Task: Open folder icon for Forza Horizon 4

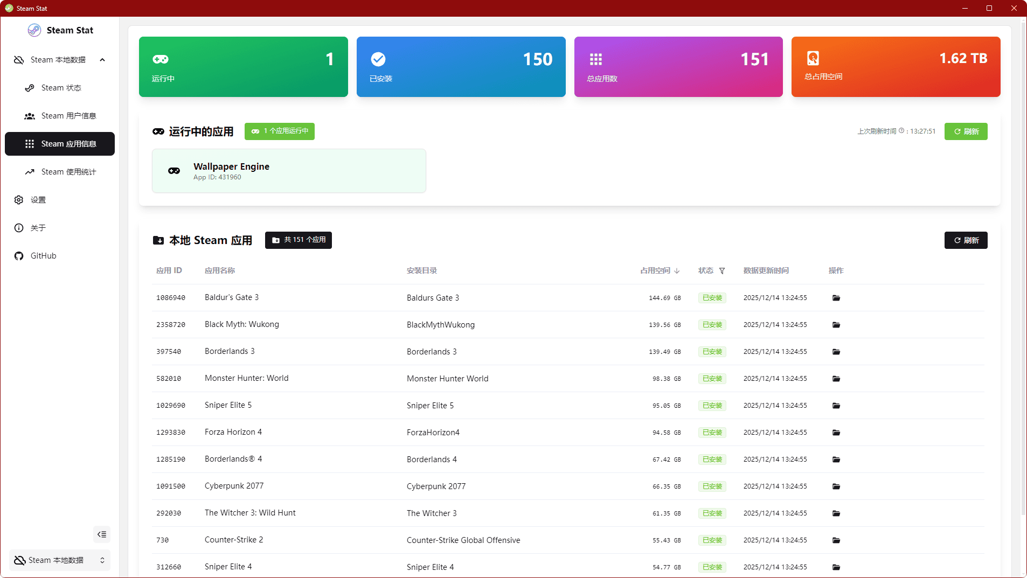Action: pos(836,433)
